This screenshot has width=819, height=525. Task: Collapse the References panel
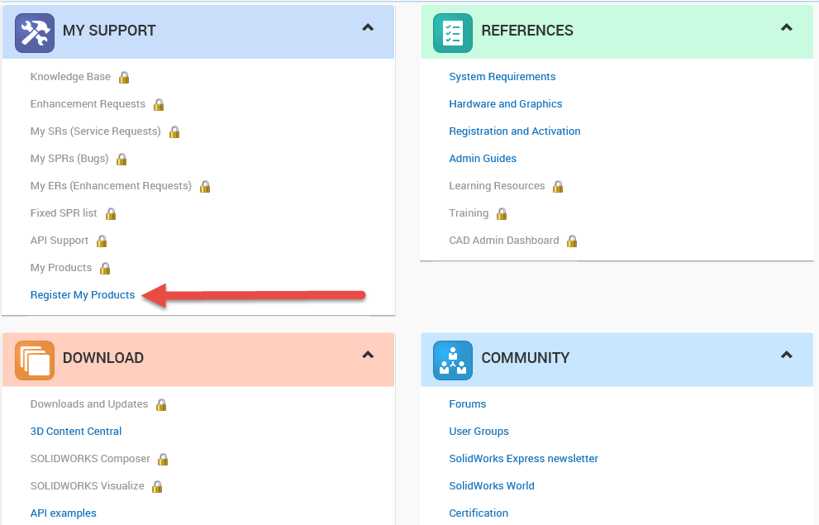click(x=787, y=27)
